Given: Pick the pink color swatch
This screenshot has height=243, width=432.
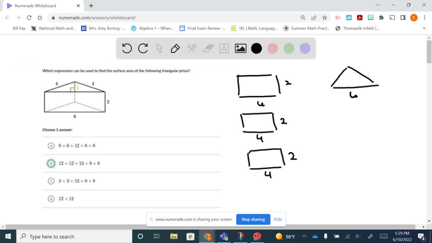Looking at the screenshot, I should tap(273, 48).
